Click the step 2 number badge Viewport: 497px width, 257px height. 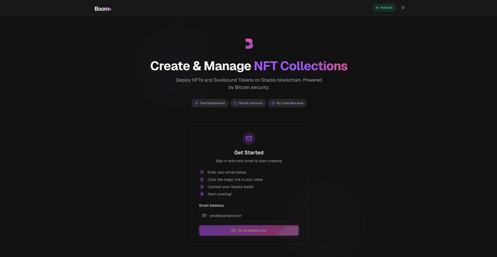pyautogui.click(x=202, y=179)
